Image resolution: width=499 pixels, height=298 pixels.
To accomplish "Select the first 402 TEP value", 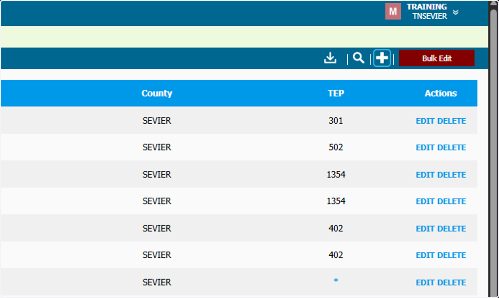I will [336, 229].
